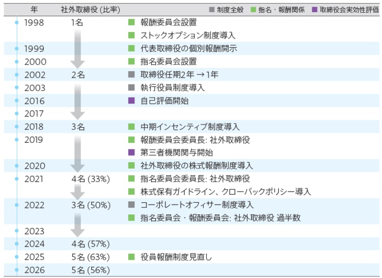Click the entry 役員報酬制度見直し

[176, 257]
